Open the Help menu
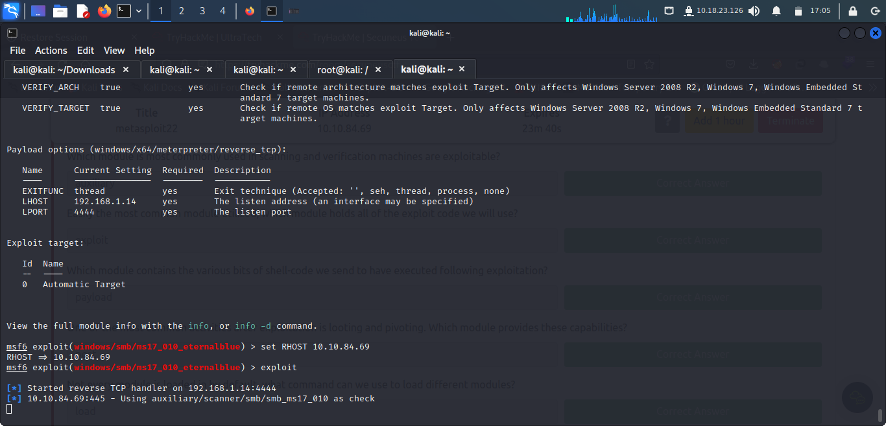This screenshot has height=426, width=886. 145,51
